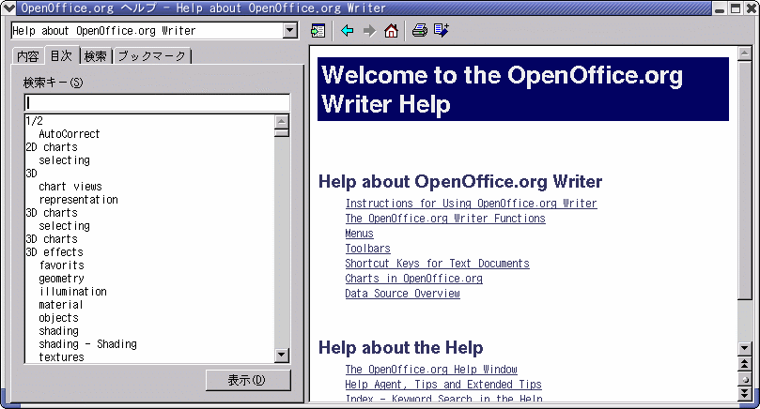Go back with the left arrow icon
The width and height of the screenshot is (760, 409).
coord(347,31)
